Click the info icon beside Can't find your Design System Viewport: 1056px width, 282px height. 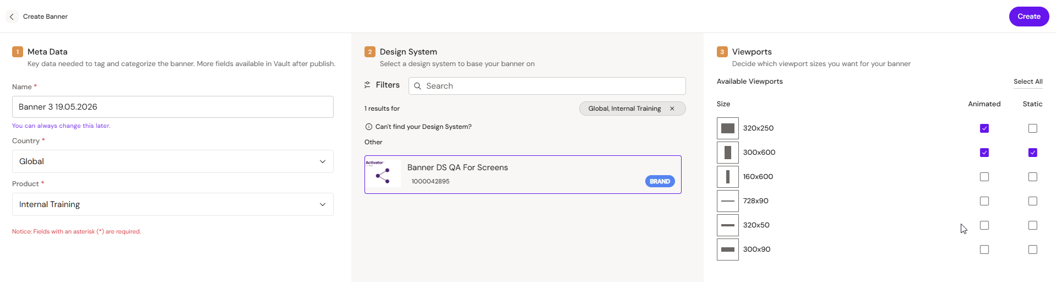(x=369, y=127)
